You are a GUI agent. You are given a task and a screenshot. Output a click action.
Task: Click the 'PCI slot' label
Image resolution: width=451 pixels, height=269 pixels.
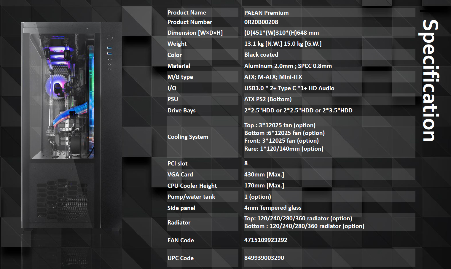[177, 163]
